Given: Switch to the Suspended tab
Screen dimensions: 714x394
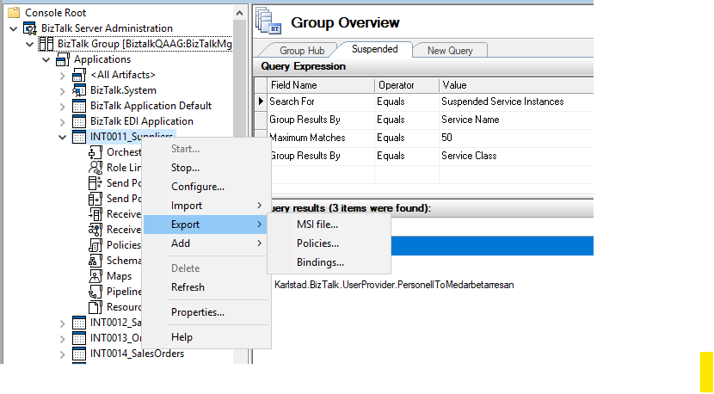Looking at the screenshot, I should [375, 49].
